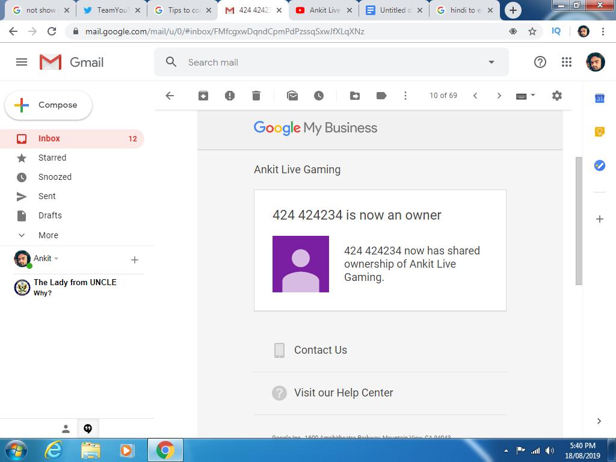
Task: Hide side panel chevron
Action: (599, 421)
